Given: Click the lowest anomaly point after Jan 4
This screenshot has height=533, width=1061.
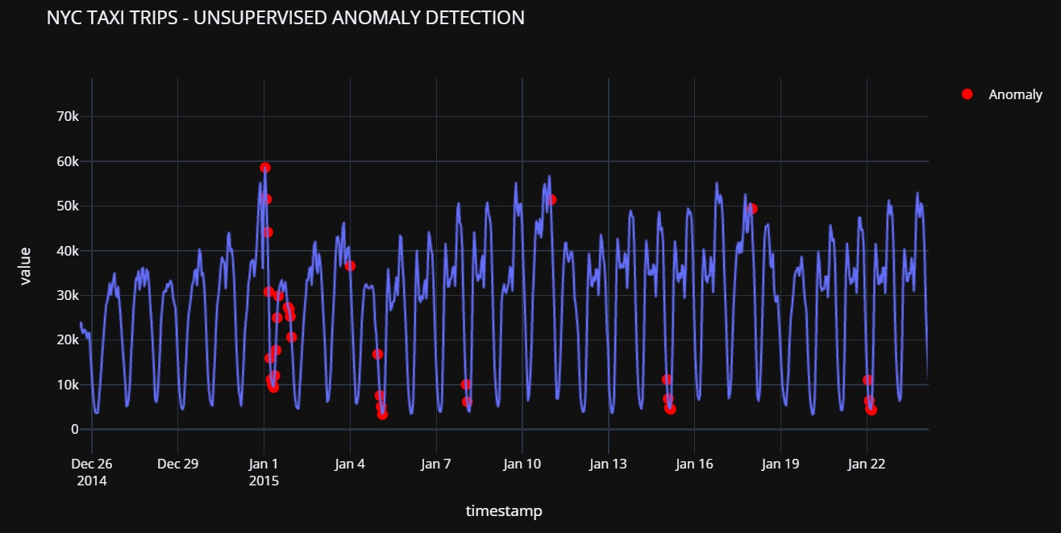Looking at the screenshot, I should click(382, 414).
